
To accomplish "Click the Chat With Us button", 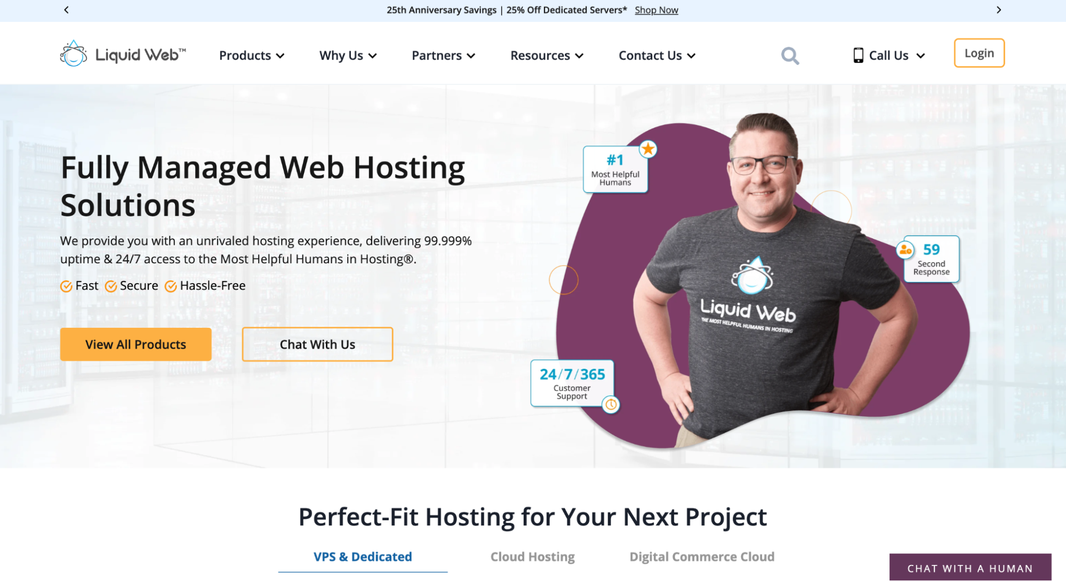I will (x=319, y=344).
